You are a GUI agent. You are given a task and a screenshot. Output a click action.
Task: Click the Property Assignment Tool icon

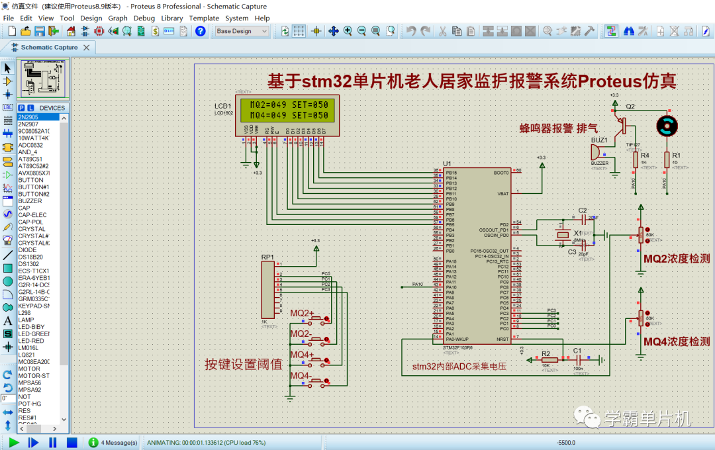(643, 31)
